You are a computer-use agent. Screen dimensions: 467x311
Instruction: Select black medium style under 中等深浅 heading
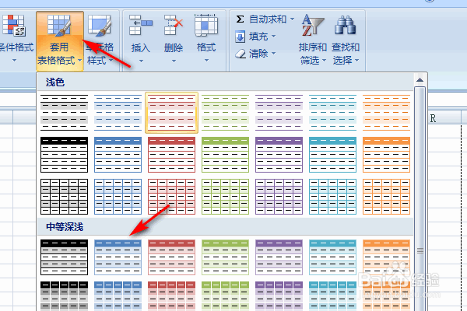[x=64, y=257]
